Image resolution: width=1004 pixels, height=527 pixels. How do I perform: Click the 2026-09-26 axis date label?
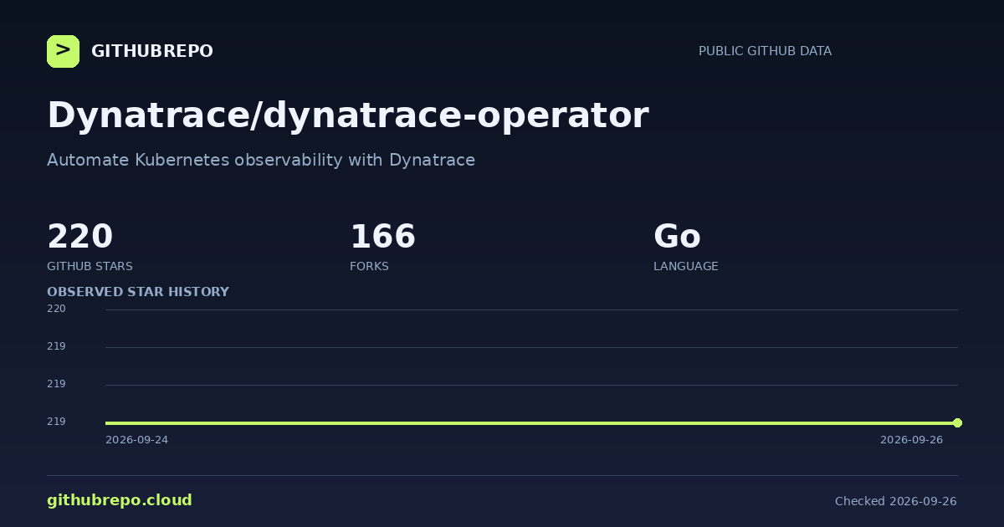pyautogui.click(x=911, y=440)
